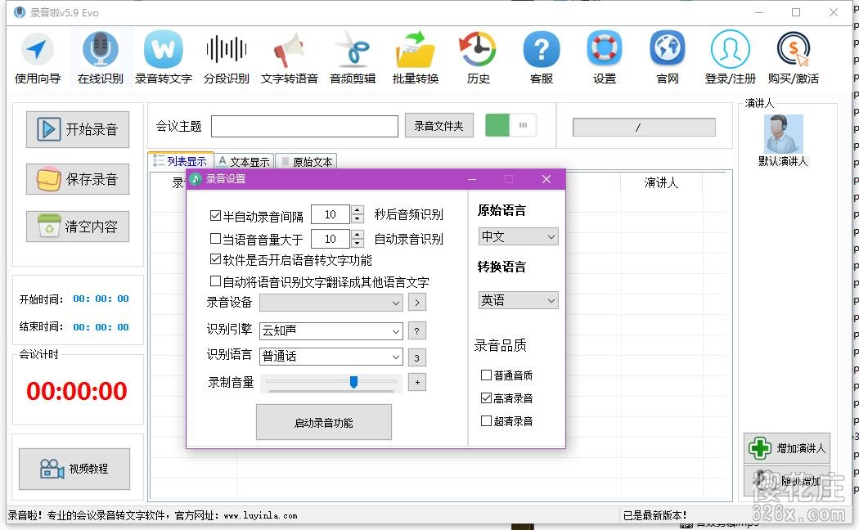Click the + button beside 录制音量
This screenshot has height=530, width=859.
click(417, 382)
